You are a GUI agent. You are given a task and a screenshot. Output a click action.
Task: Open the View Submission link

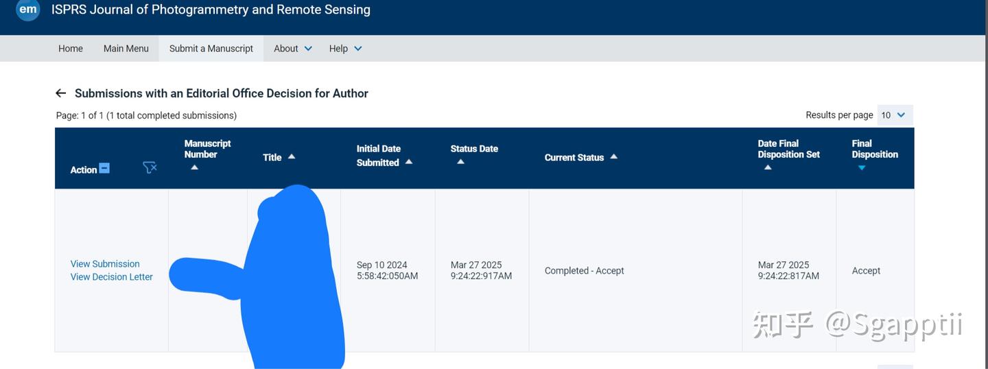(x=105, y=264)
